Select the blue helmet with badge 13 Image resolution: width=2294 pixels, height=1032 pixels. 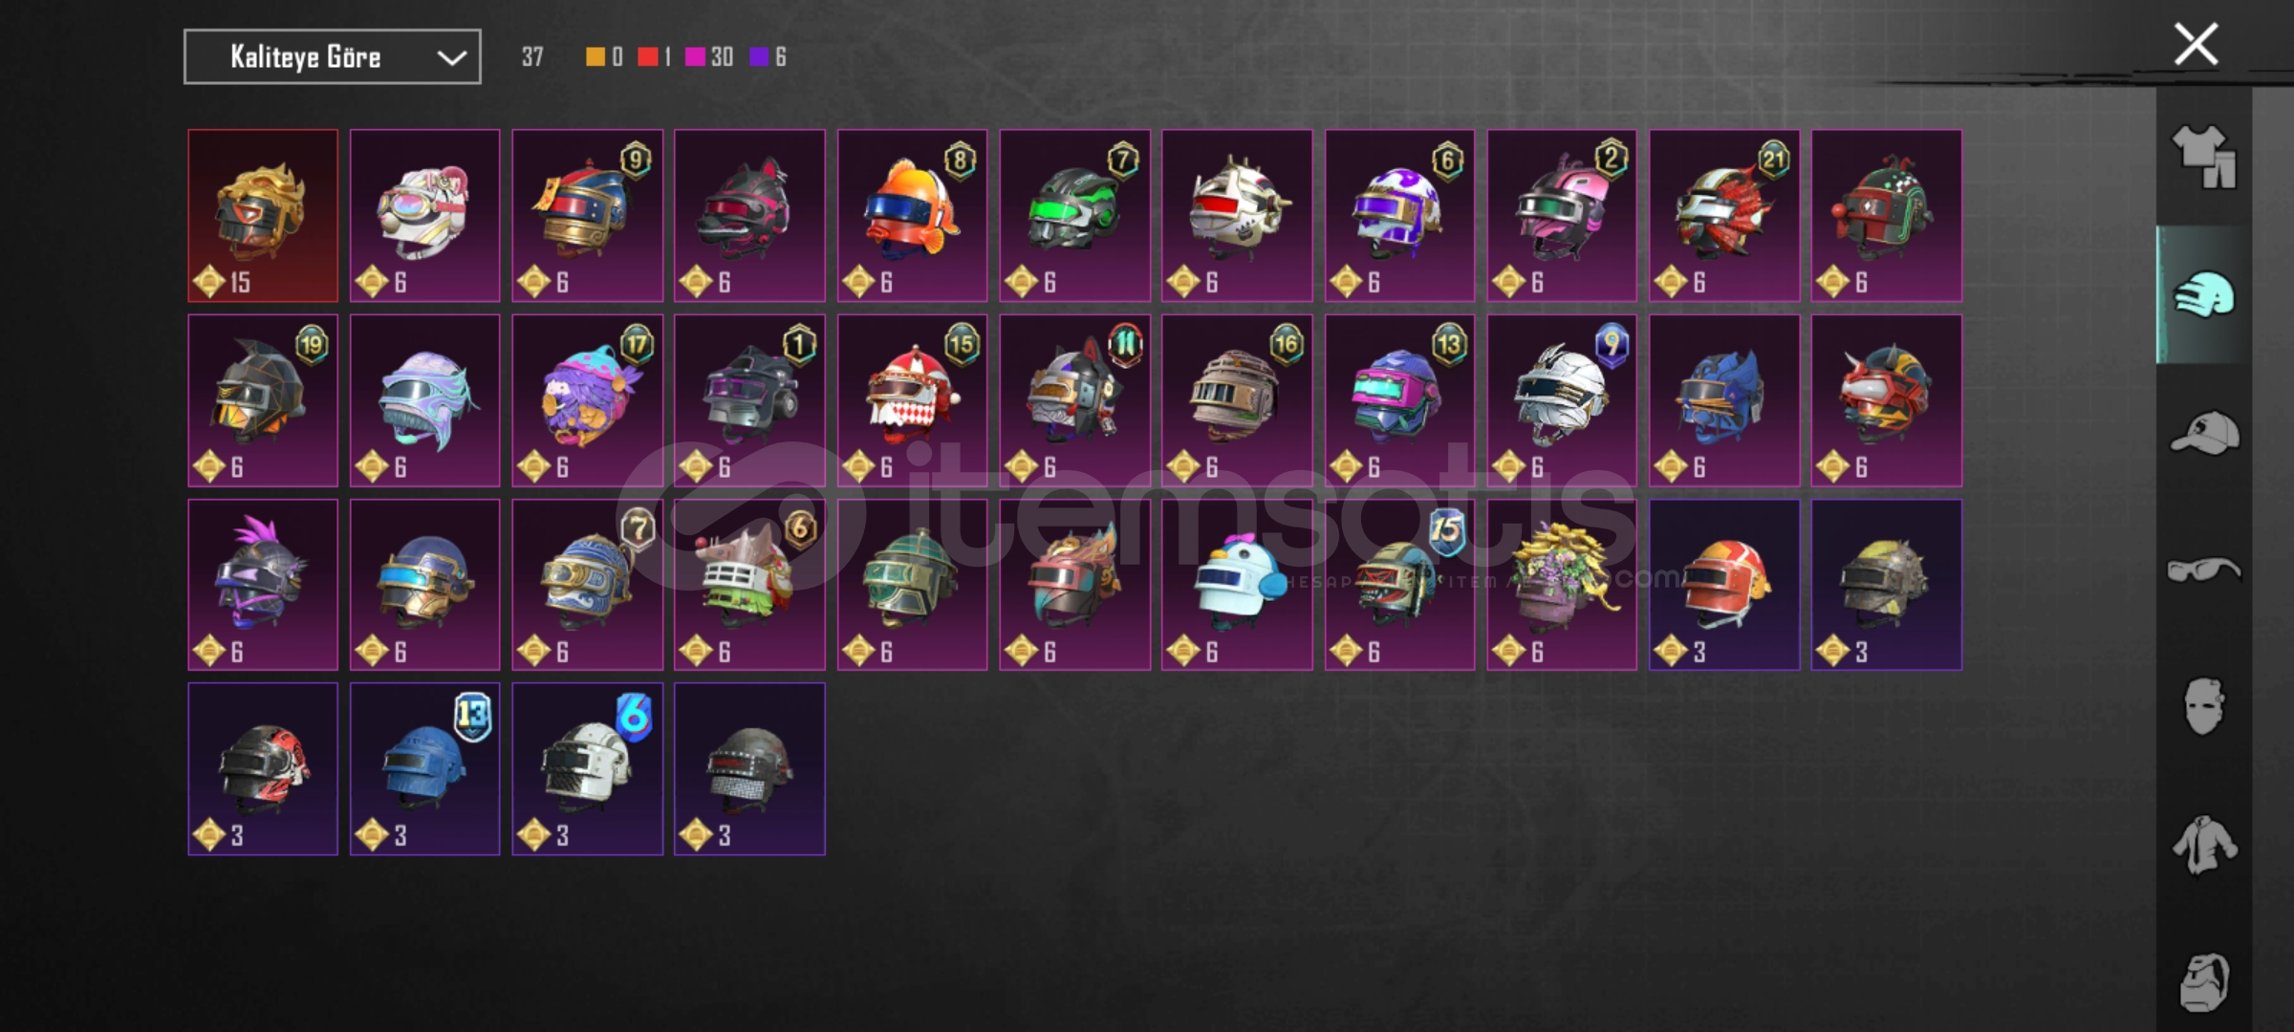click(425, 769)
